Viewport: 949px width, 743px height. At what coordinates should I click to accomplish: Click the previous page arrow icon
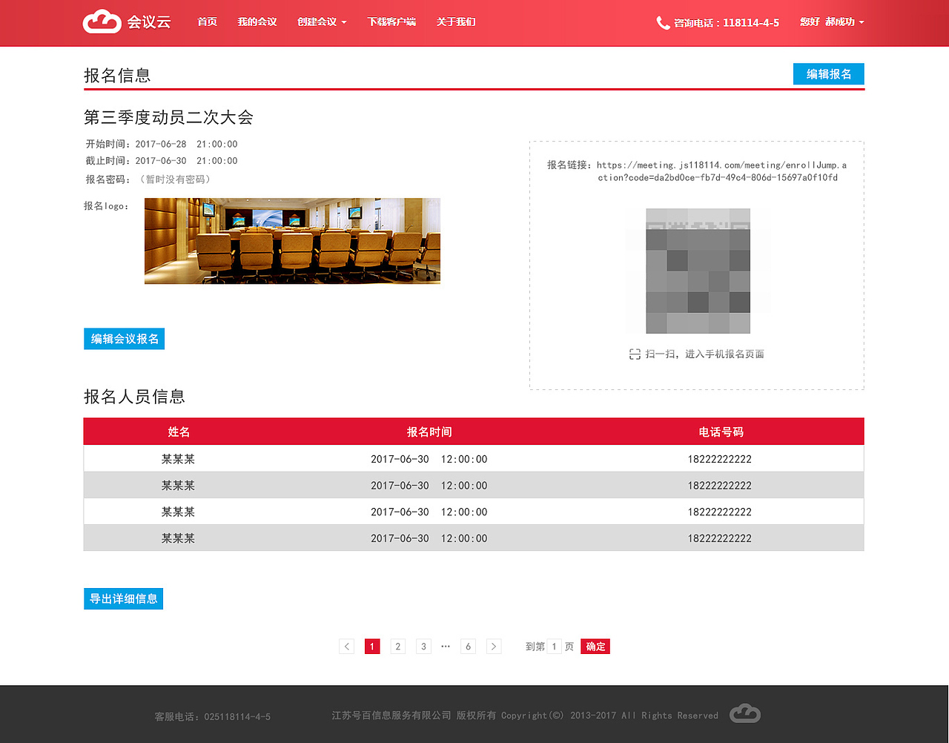click(346, 646)
